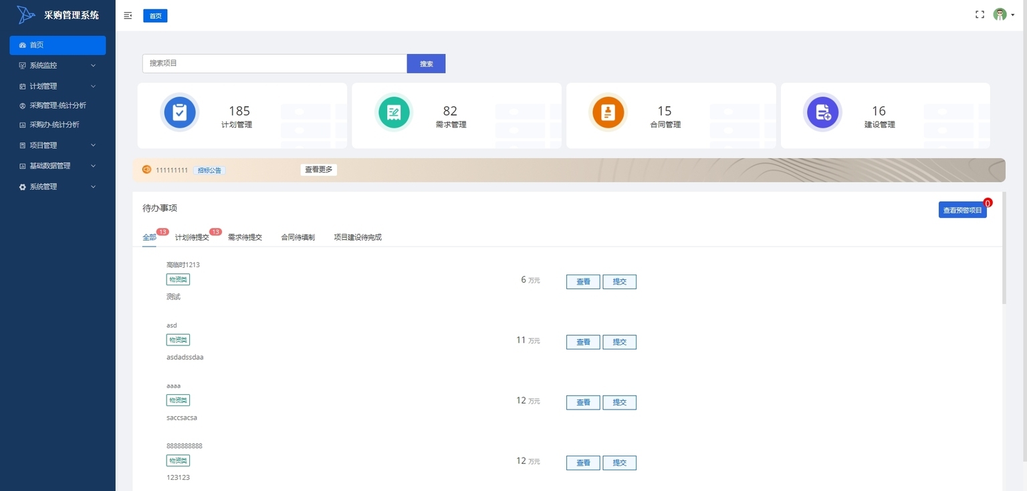The height and width of the screenshot is (491, 1027).
Task: Submit the 8888888888 item with 提交
Action: (619, 462)
